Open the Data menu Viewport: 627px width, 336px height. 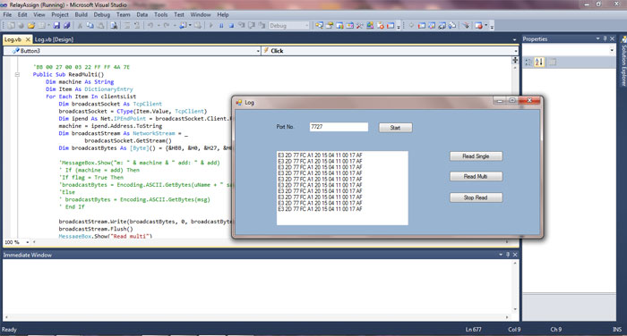pyautogui.click(x=142, y=15)
